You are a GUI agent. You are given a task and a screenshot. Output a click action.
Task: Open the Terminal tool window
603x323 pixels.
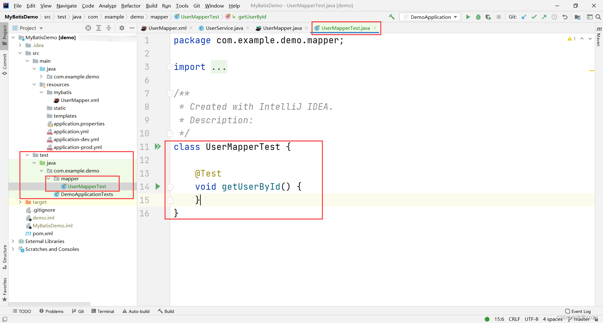click(x=103, y=311)
